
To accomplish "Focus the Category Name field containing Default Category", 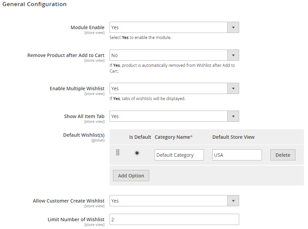I will 179,155.
